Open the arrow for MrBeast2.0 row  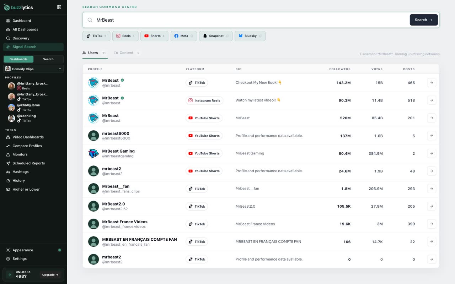point(432,206)
